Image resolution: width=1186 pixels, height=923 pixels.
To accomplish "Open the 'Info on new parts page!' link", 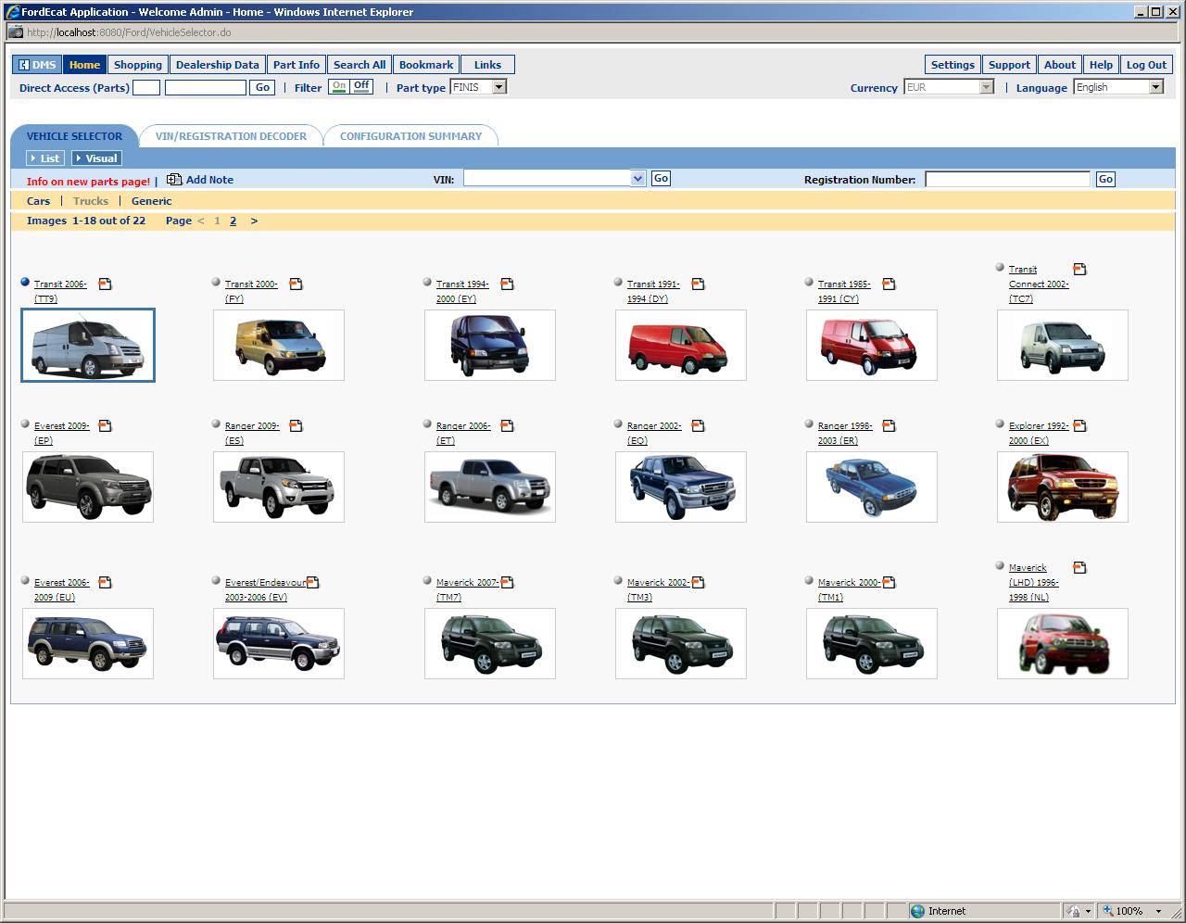I will pyautogui.click(x=88, y=182).
